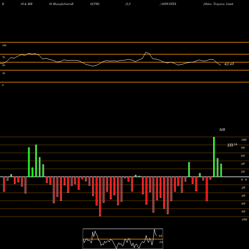This screenshot has height=249, width=249.
Task: Click the "SHIVATEX" ticker symbol text
Action: coord(168,4)
